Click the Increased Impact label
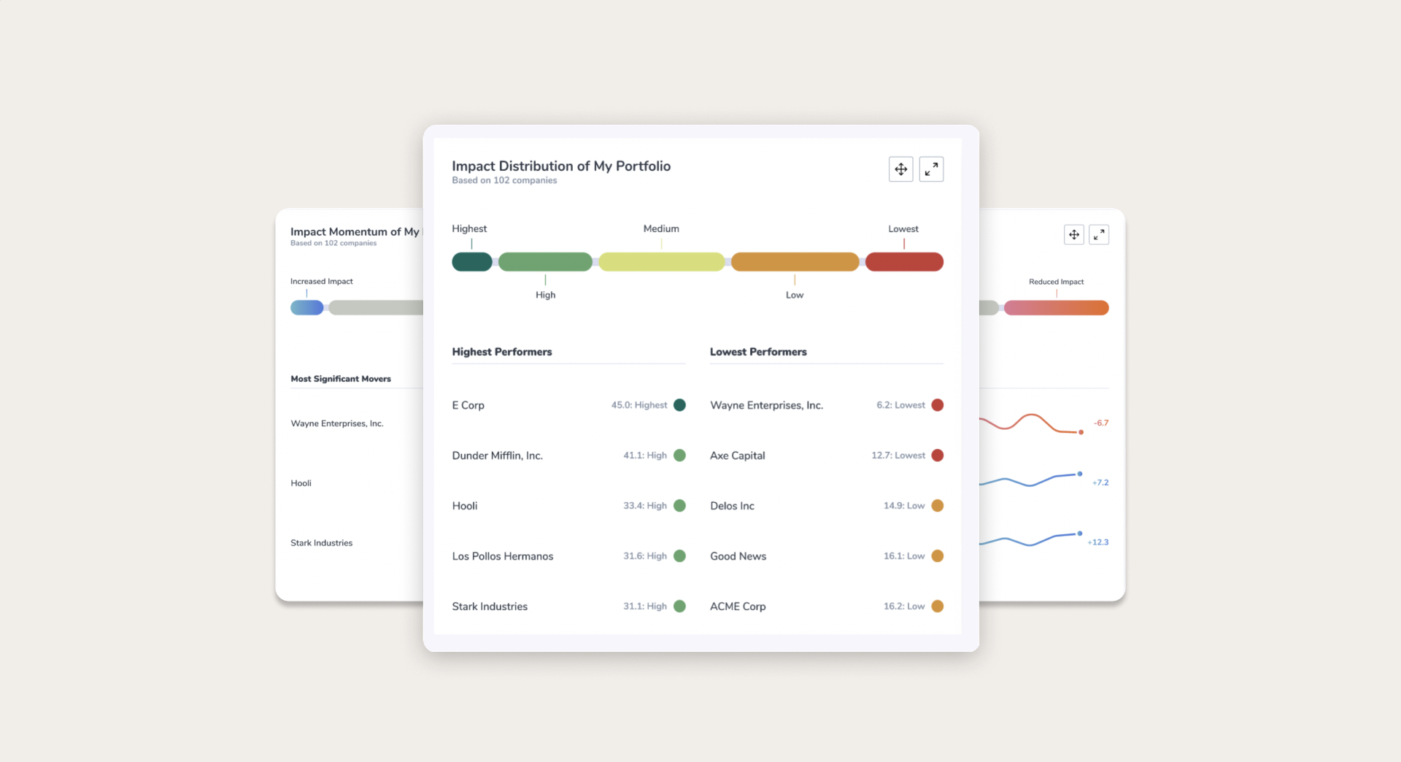 coord(321,282)
